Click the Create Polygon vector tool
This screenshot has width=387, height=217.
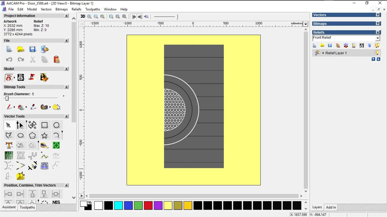(x=32, y=135)
